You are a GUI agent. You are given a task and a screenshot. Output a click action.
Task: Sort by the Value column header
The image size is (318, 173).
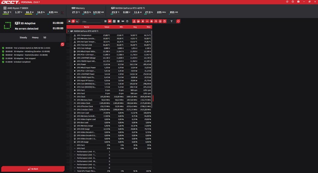[107, 27]
